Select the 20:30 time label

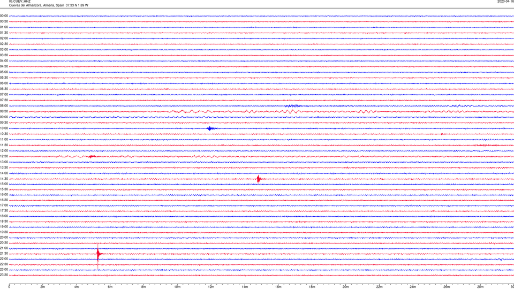[x=4, y=243]
